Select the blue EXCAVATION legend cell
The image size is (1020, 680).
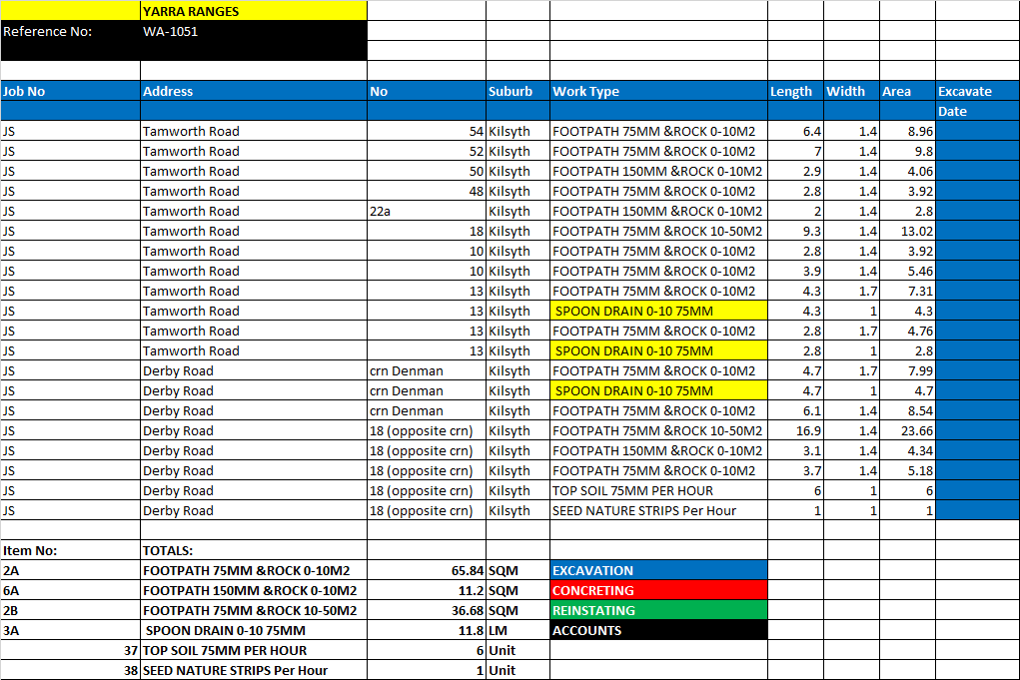pos(657,570)
